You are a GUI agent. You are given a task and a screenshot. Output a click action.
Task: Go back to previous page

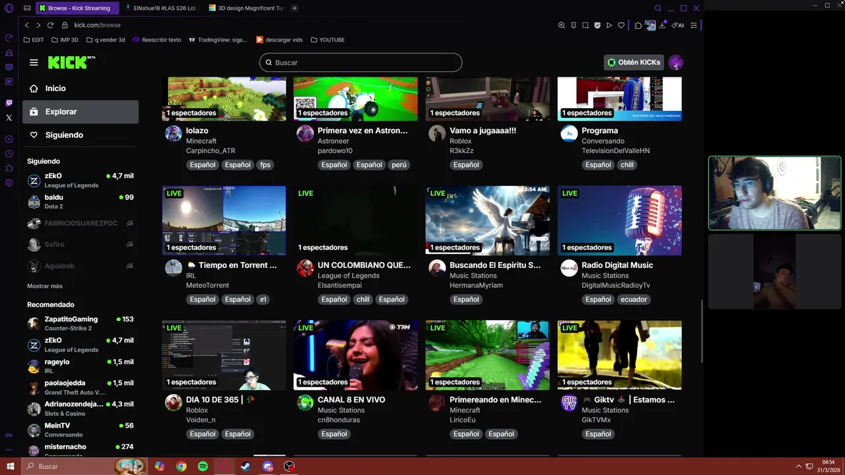tap(26, 25)
